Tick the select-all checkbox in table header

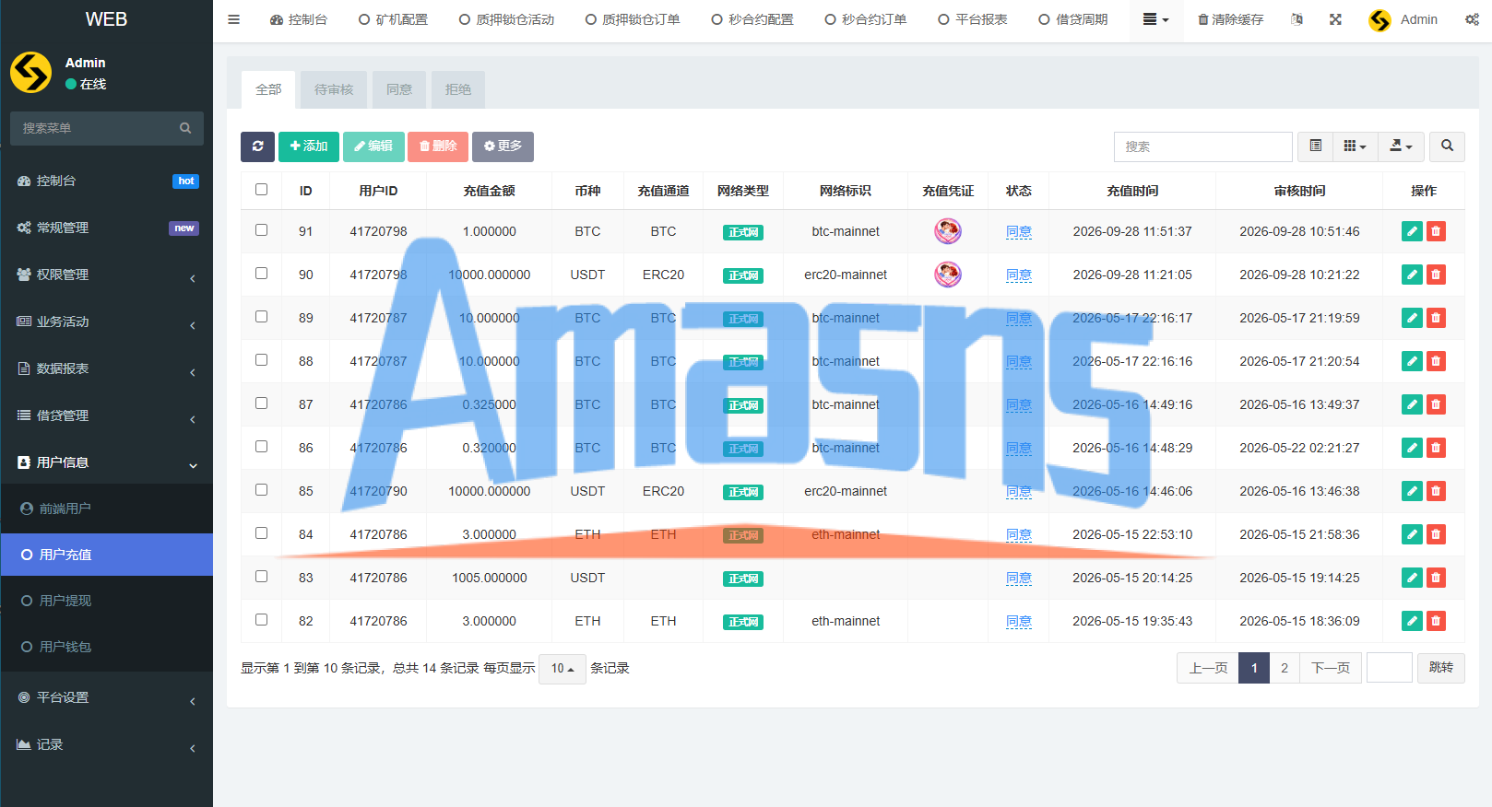(262, 190)
